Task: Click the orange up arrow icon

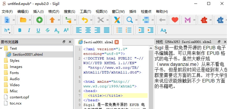Action: click(x=52, y=20)
